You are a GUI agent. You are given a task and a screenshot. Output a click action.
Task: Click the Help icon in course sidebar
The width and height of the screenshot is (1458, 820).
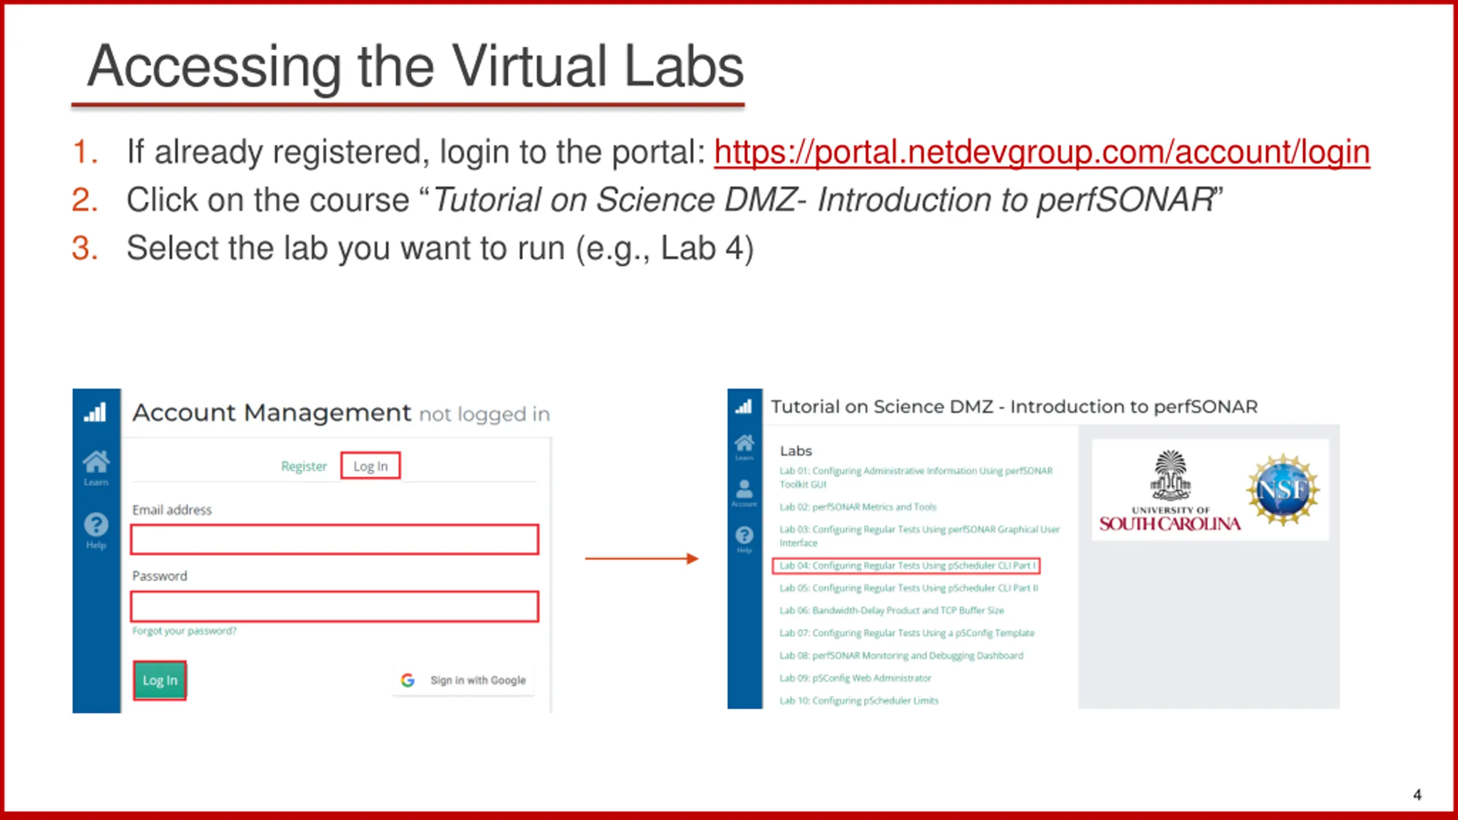[744, 535]
